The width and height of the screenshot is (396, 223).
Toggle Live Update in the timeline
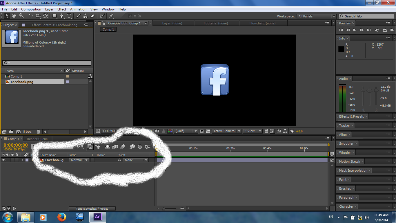point(90,147)
